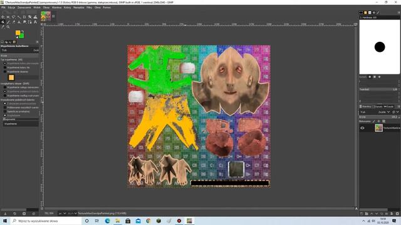Adjust the layer Krycie opacity slider

pyautogui.click(x=379, y=117)
